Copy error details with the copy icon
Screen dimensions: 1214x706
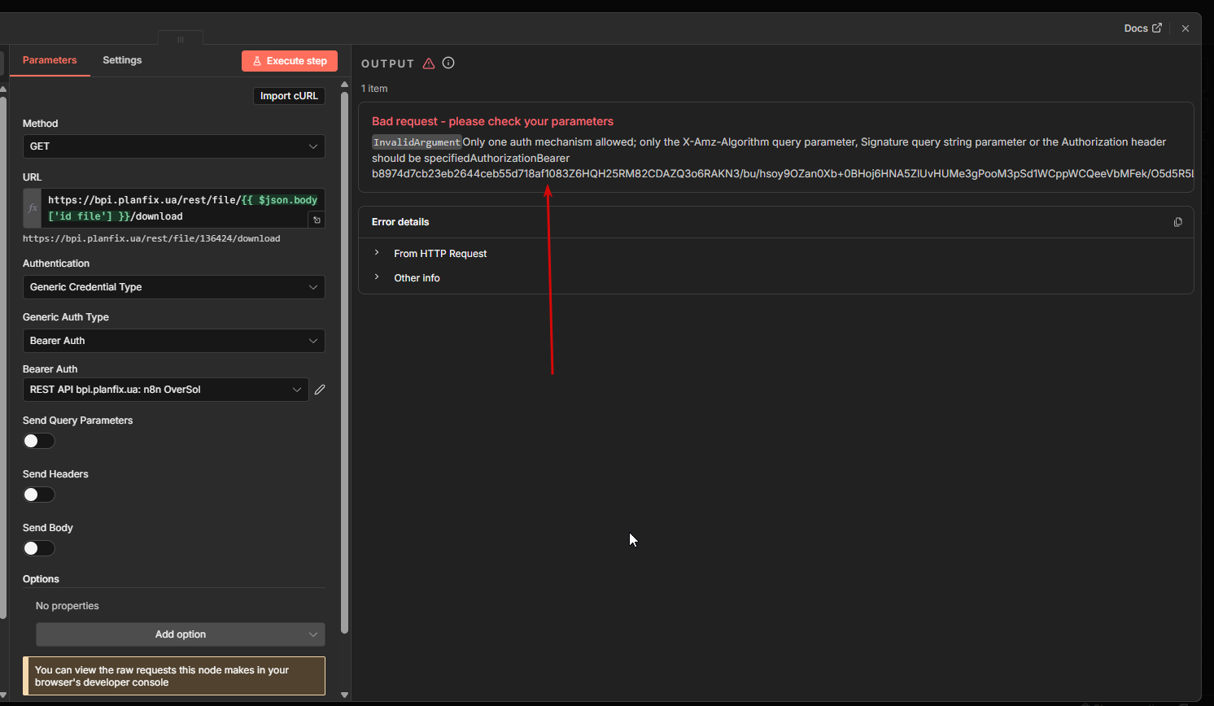(1177, 222)
